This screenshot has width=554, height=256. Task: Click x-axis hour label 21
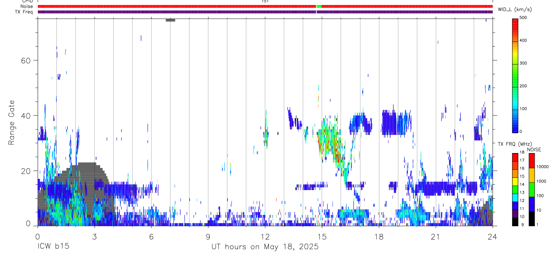[x=436, y=236]
